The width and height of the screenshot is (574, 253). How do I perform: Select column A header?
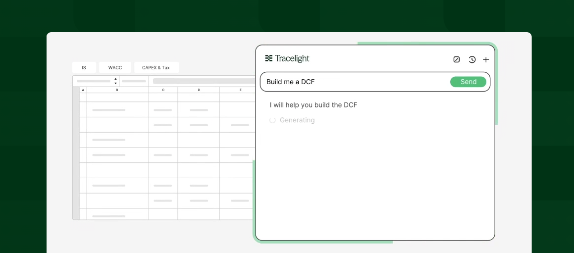(x=83, y=90)
